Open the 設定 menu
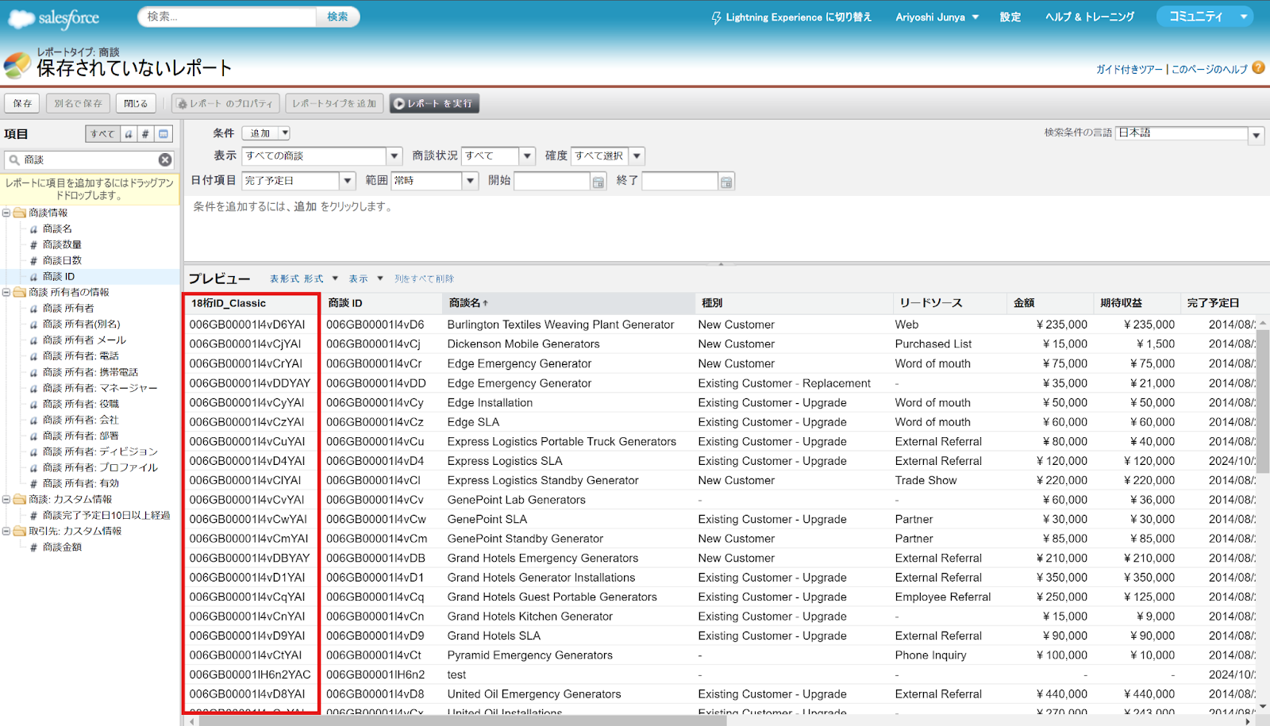 [x=1010, y=16]
